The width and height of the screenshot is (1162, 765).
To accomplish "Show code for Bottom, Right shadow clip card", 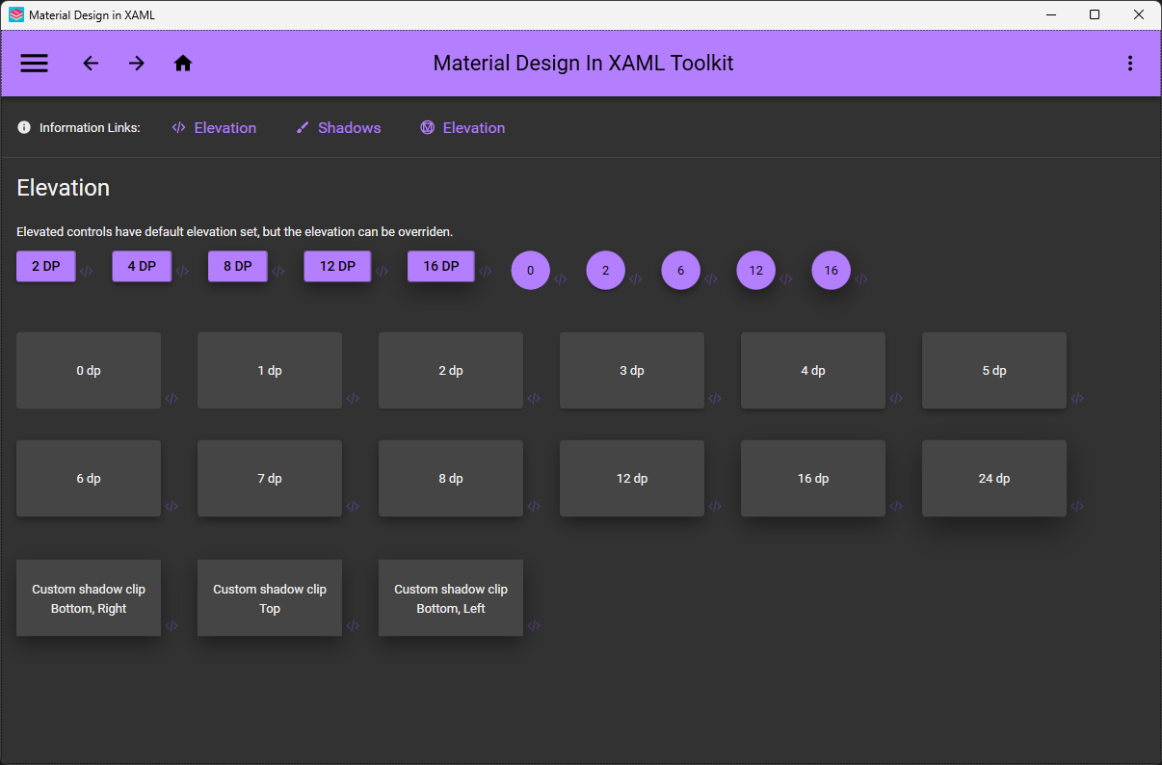I will 172,626.
